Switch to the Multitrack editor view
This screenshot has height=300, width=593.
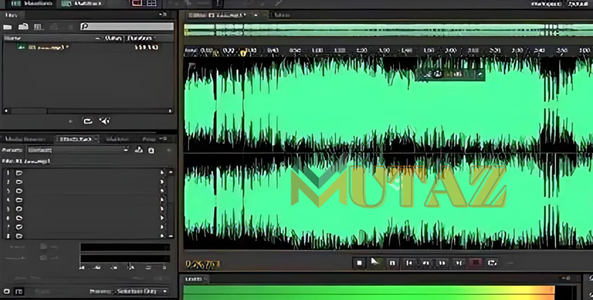(82, 3)
